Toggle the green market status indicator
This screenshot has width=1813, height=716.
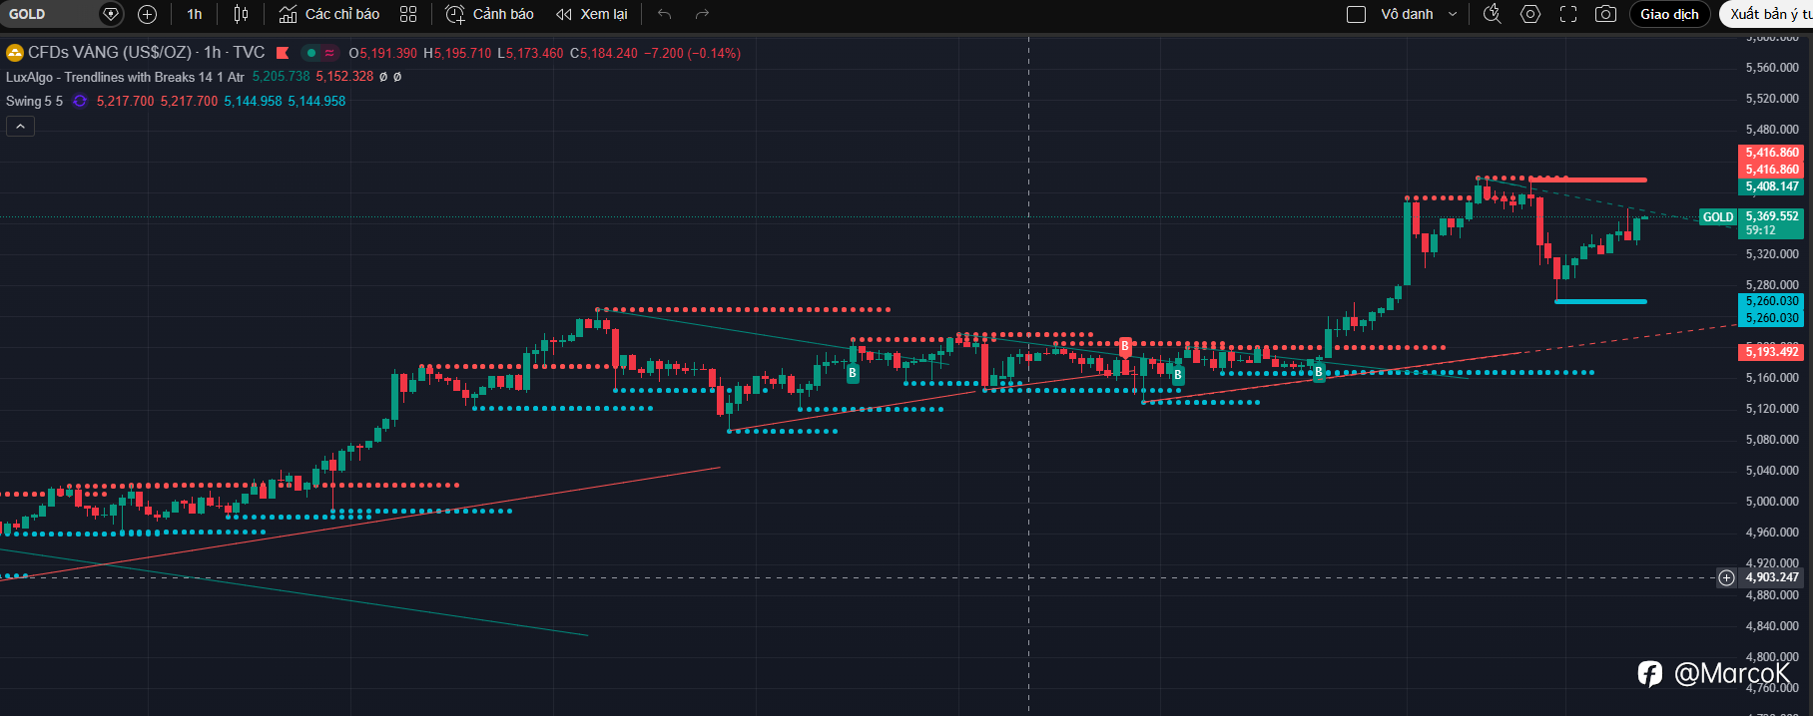311,53
